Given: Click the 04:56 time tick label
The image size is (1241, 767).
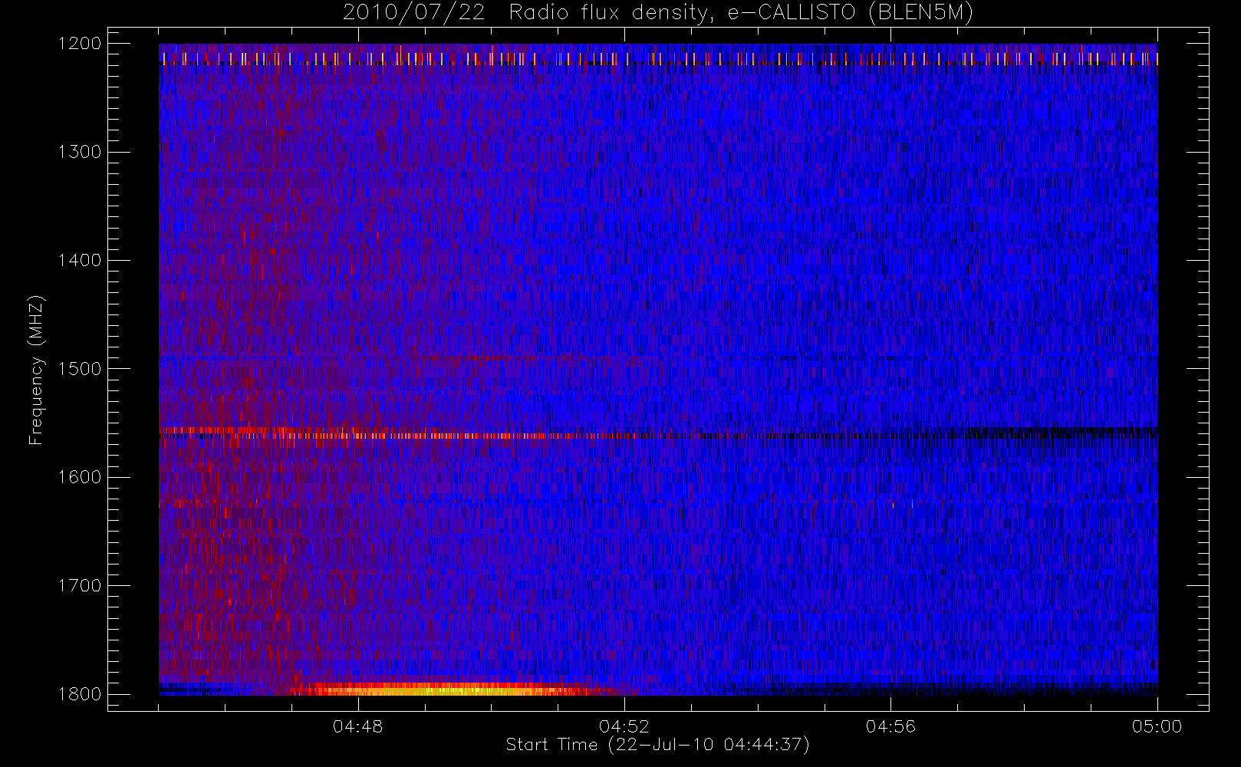Looking at the screenshot, I should pos(890,726).
